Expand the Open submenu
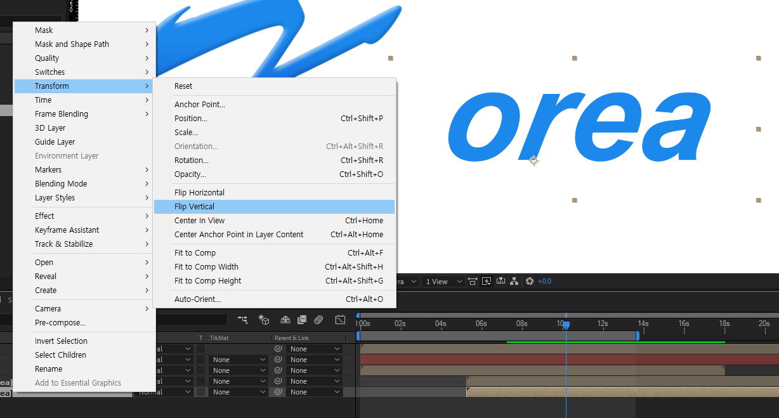779x418 pixels. (x=84, y=262)
